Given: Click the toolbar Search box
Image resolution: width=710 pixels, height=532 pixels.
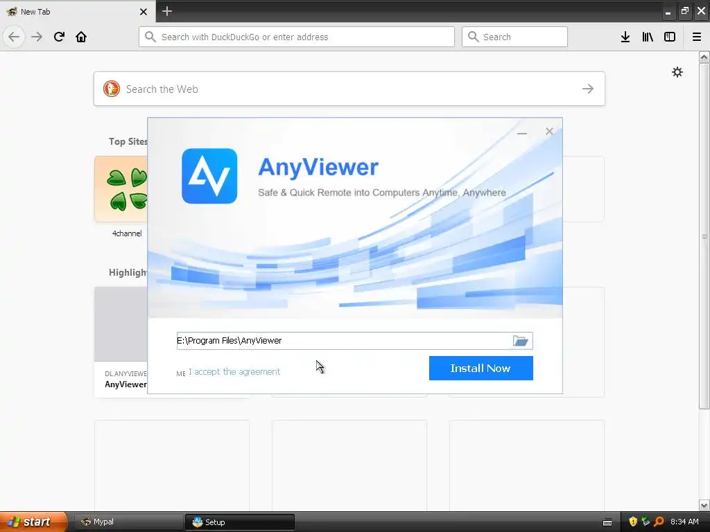Looking at the screenshot, I should coord(514,37).
